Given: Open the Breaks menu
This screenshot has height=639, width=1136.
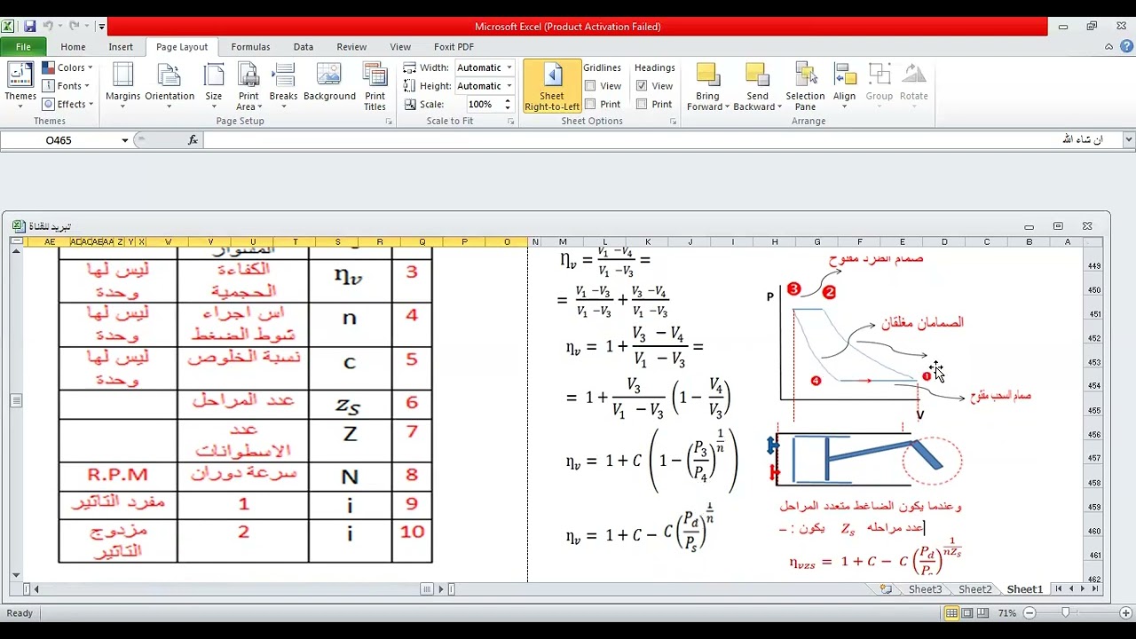Looking at the screenshot, I should click(283, 85).
